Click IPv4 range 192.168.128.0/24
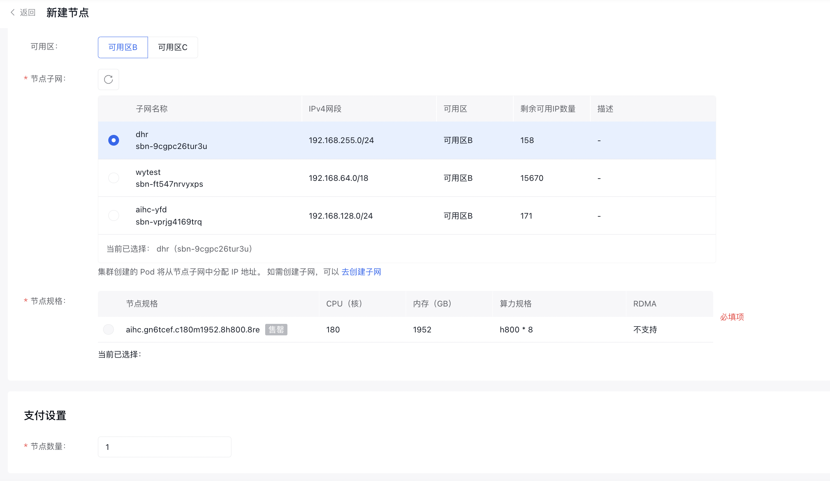 click(341, 216)
